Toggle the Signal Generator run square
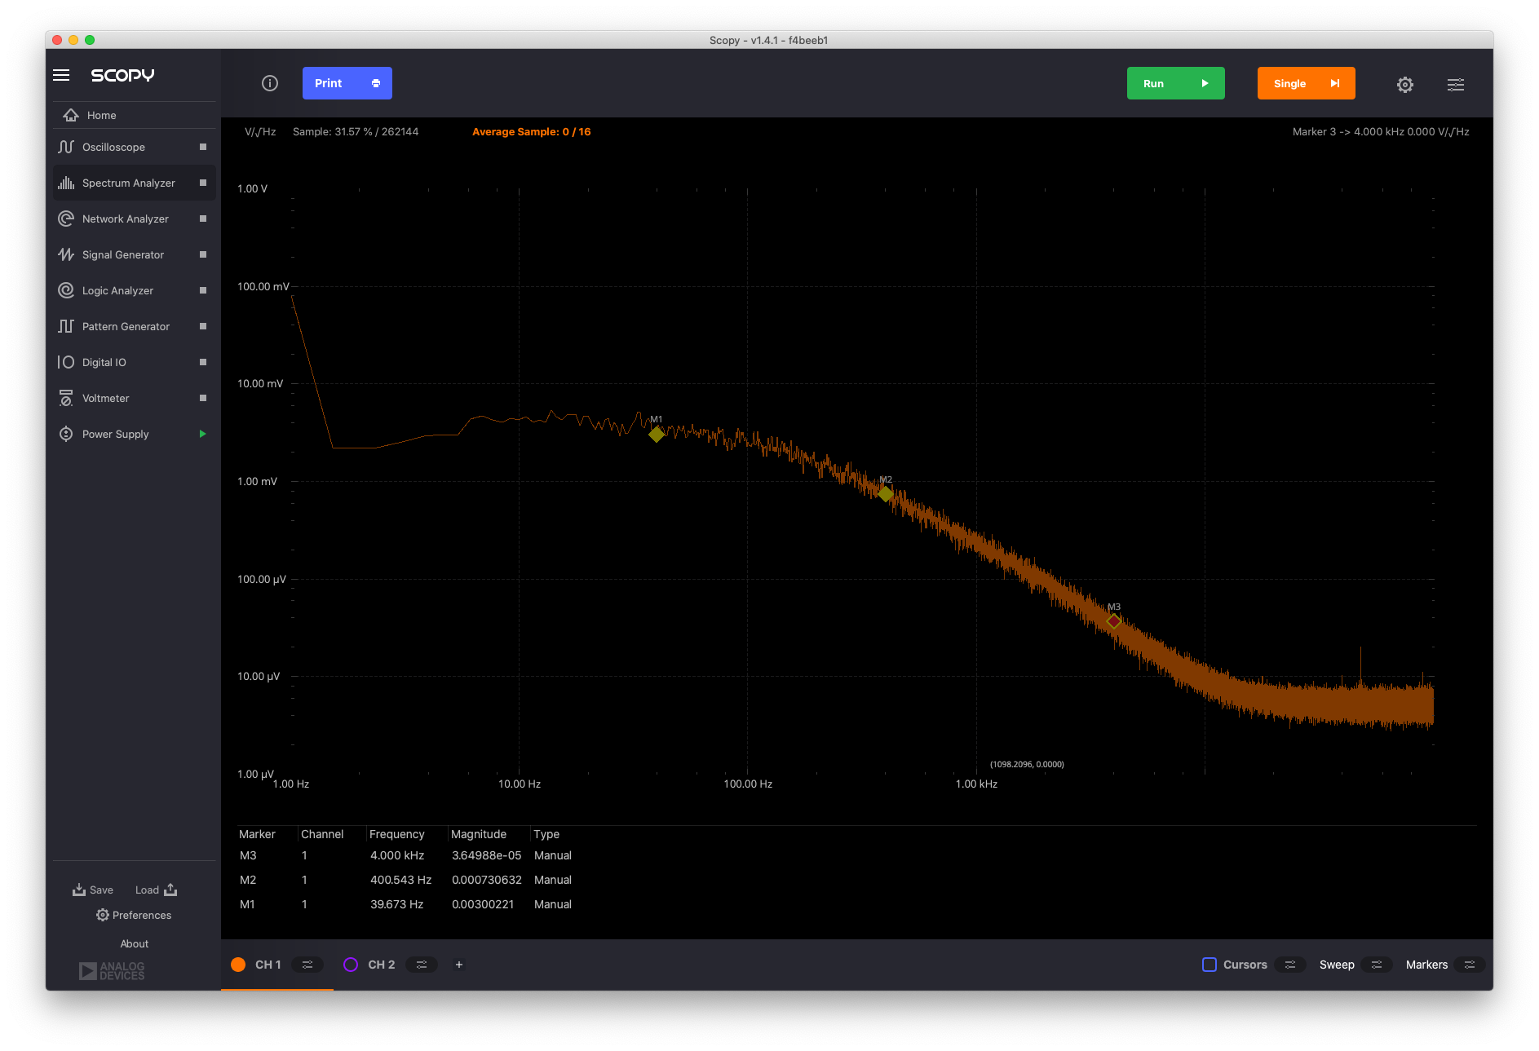The width and height of the screenshot is (1539, 1051). coord(203,254)
